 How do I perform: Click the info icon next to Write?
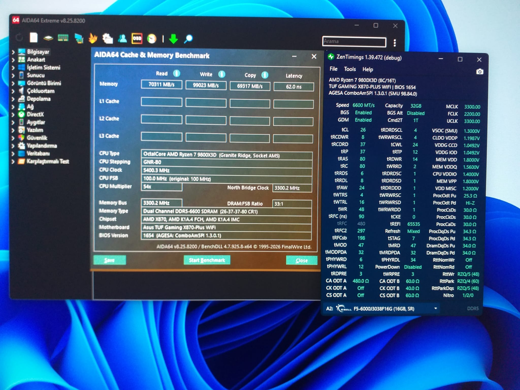coord(222,74)
